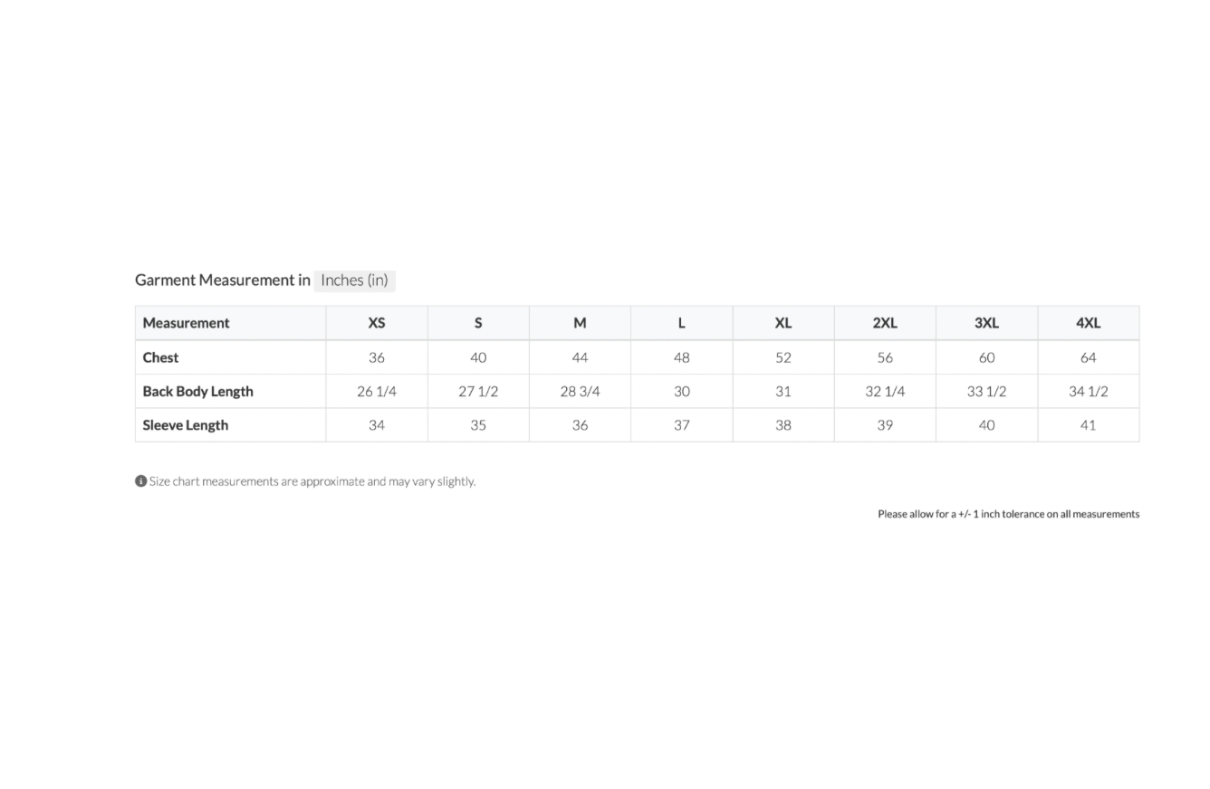
Task: Click the L size column header
Action: pos(682,323)
